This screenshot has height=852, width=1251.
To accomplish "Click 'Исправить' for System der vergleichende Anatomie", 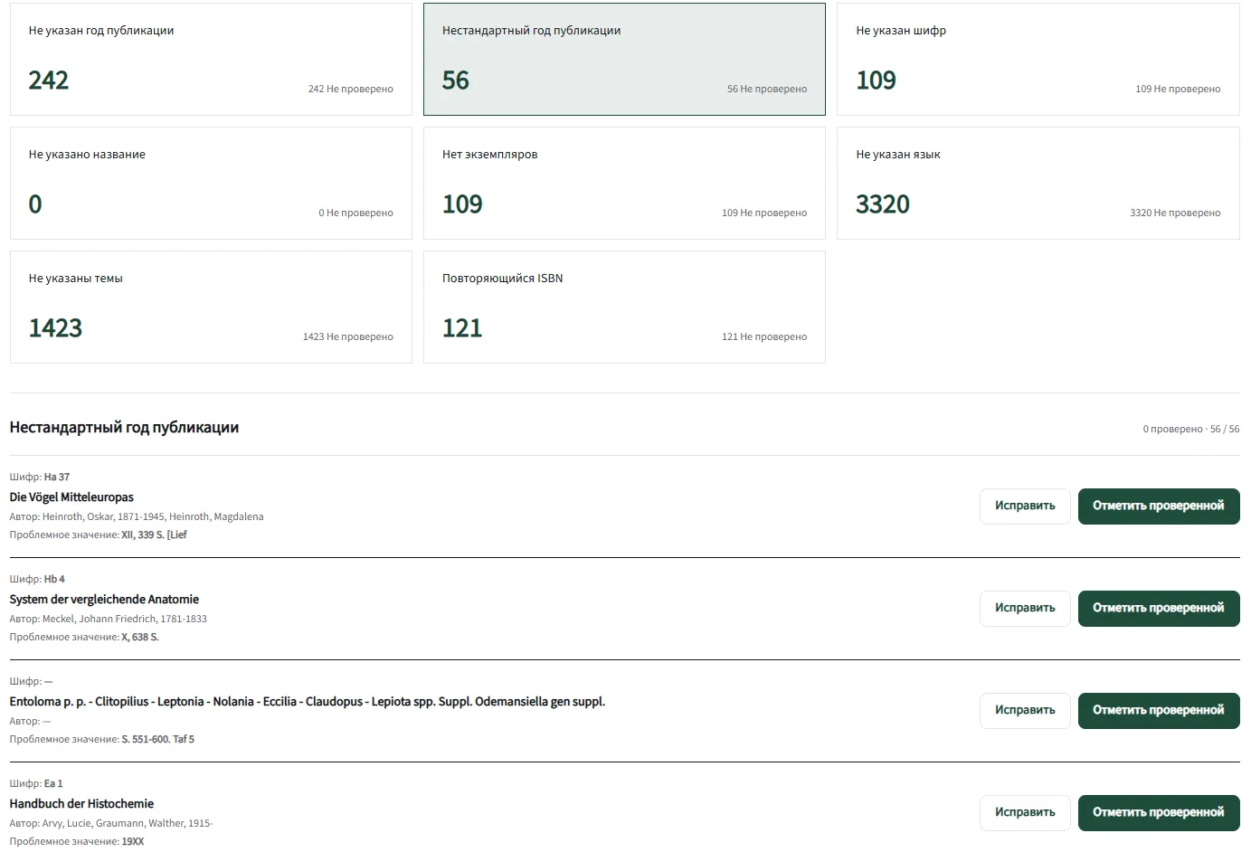I will (x=1025, y=608).
